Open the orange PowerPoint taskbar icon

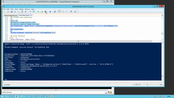[x=52, y=96]
